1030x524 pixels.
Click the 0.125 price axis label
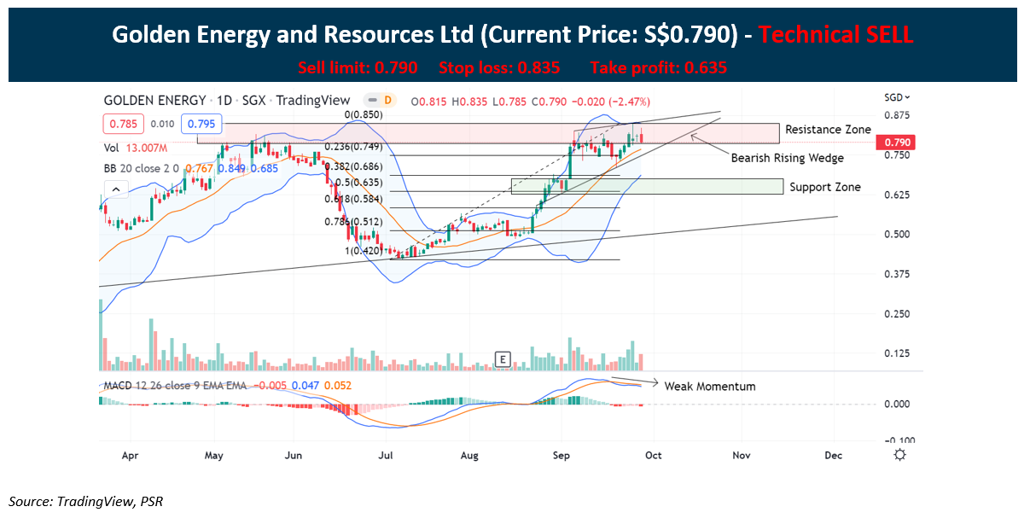pos(895,353)
